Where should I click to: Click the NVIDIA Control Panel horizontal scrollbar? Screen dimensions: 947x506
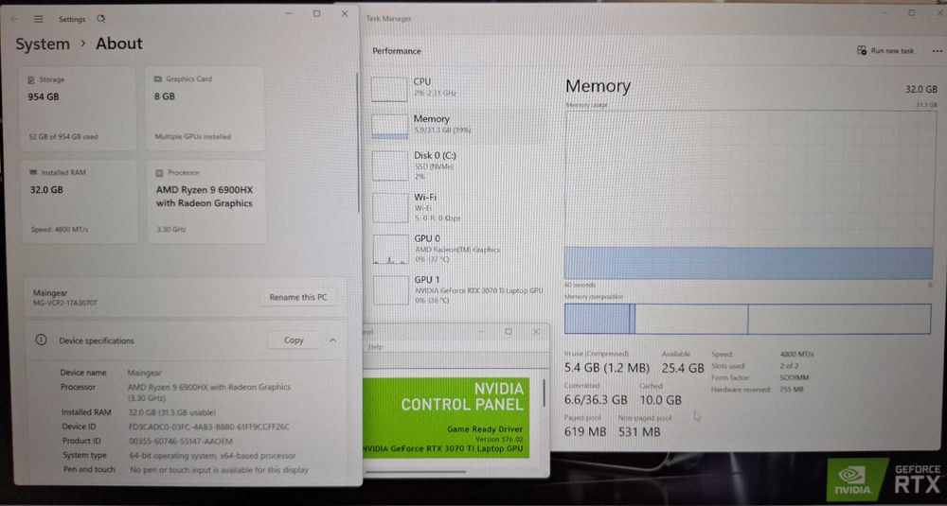[x=416, y=472]
